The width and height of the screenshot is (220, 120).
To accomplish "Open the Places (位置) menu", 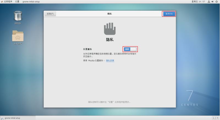I will [17, 2].
